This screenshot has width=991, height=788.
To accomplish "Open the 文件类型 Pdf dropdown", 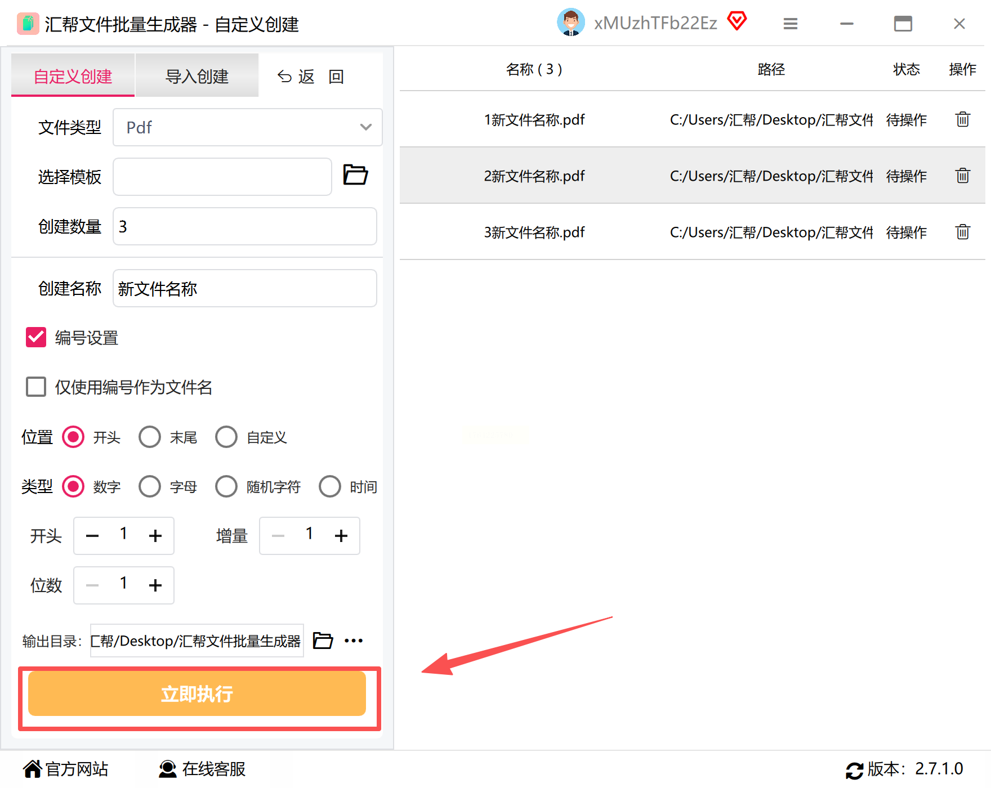I will pyautogui.click(x=248, y=127).
